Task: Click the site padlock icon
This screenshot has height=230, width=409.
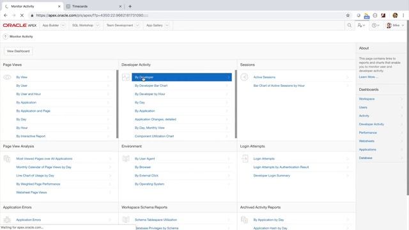Action: click(x=32, y=15)
